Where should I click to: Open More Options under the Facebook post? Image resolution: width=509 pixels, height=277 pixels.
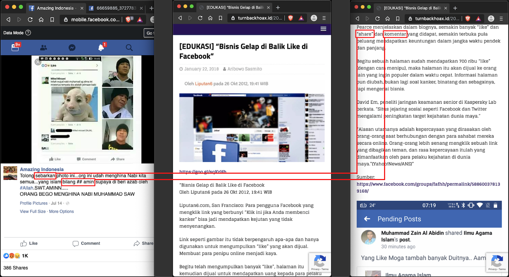click(x=61, y=212)
